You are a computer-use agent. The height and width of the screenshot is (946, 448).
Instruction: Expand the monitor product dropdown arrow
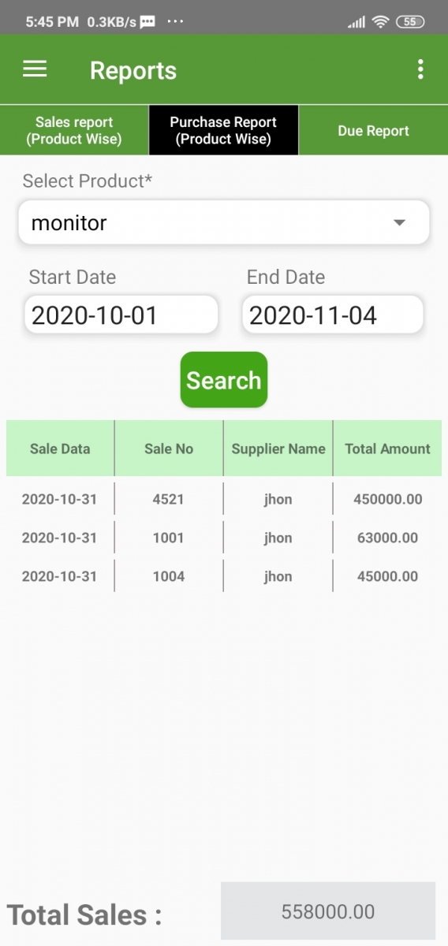399,223
